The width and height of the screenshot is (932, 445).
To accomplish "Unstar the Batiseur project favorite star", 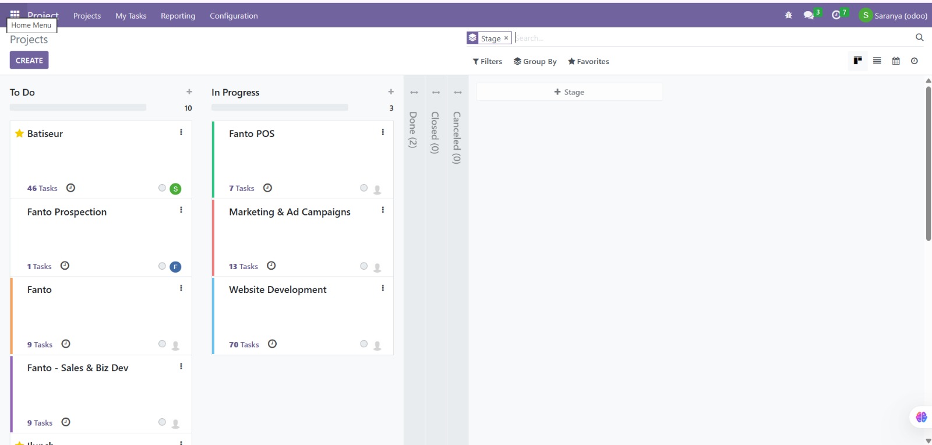I will pos(19,133).
